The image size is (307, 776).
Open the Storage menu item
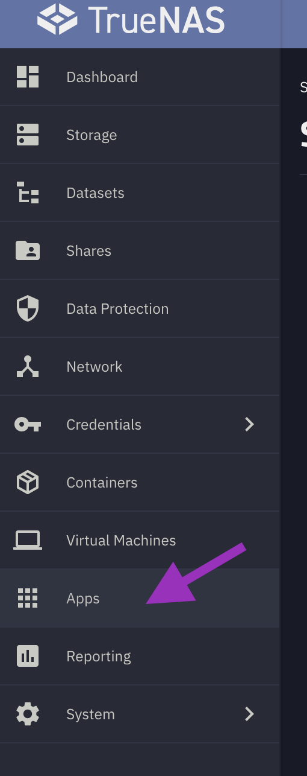tap(140, 135)
